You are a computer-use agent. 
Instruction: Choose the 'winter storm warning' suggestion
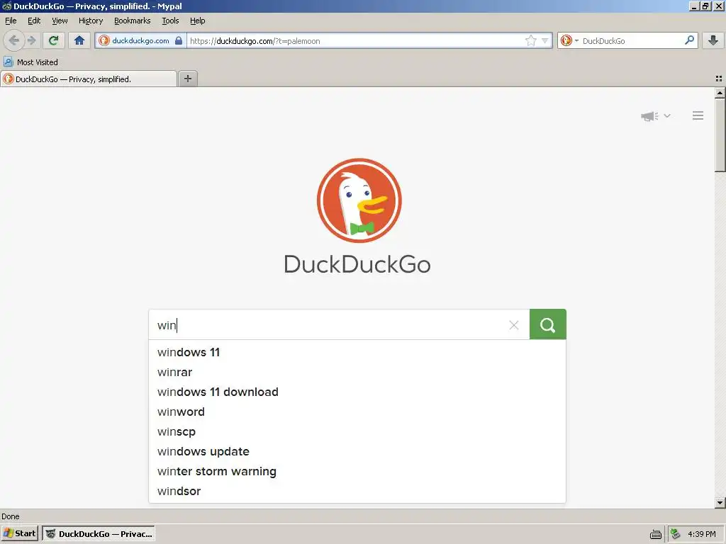(x=357, y=471)
